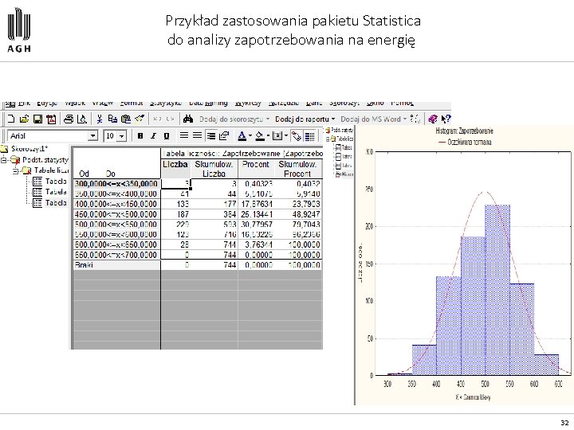Viewport: 574px width, 430px height.
Task: Click the Oczekiwana normalna legend entry
Action: [x=465, y=142]
